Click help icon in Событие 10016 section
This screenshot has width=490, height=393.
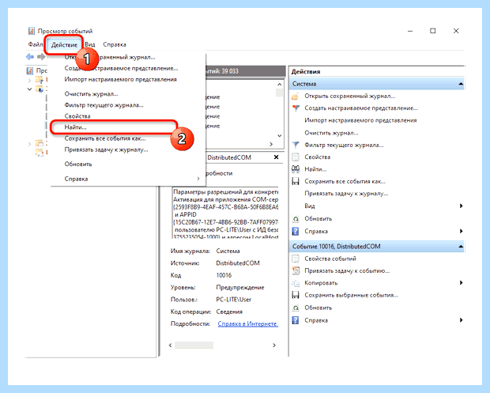click(296, 320)
